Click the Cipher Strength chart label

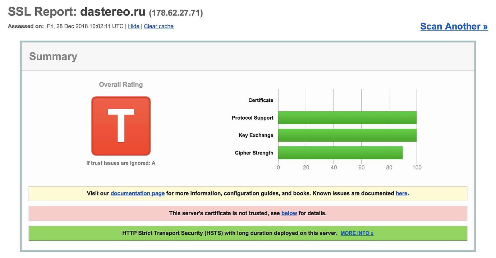click(x=254, y=153)
